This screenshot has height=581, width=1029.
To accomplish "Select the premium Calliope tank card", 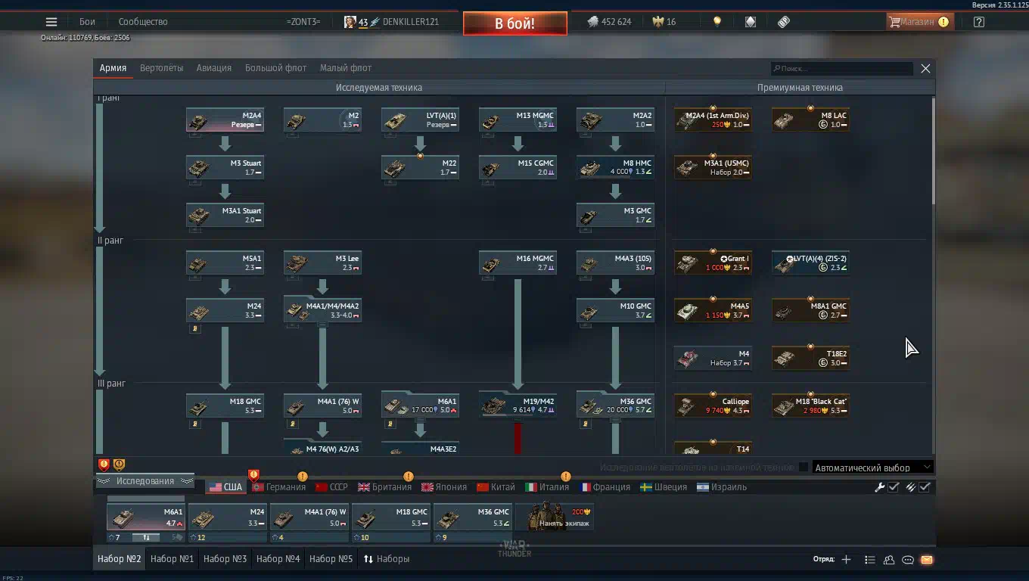I will pyautogui.click(x=713, y=405).
